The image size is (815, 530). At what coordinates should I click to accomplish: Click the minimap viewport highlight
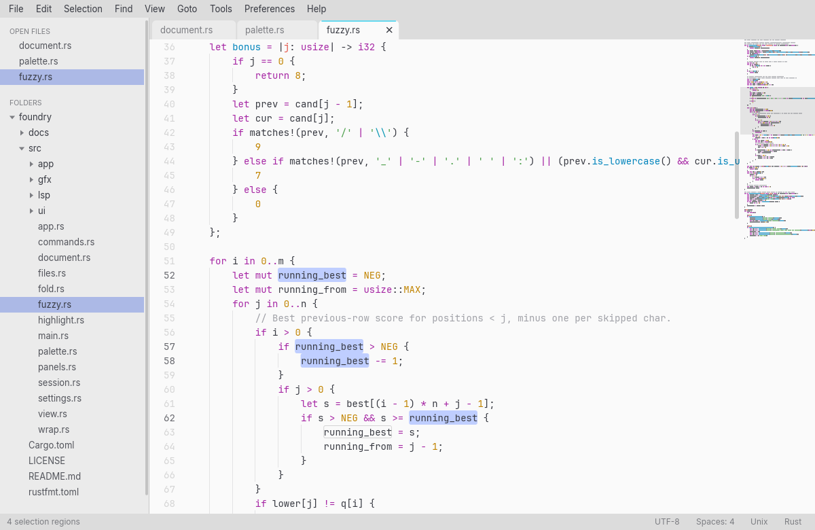click(778, 111)
